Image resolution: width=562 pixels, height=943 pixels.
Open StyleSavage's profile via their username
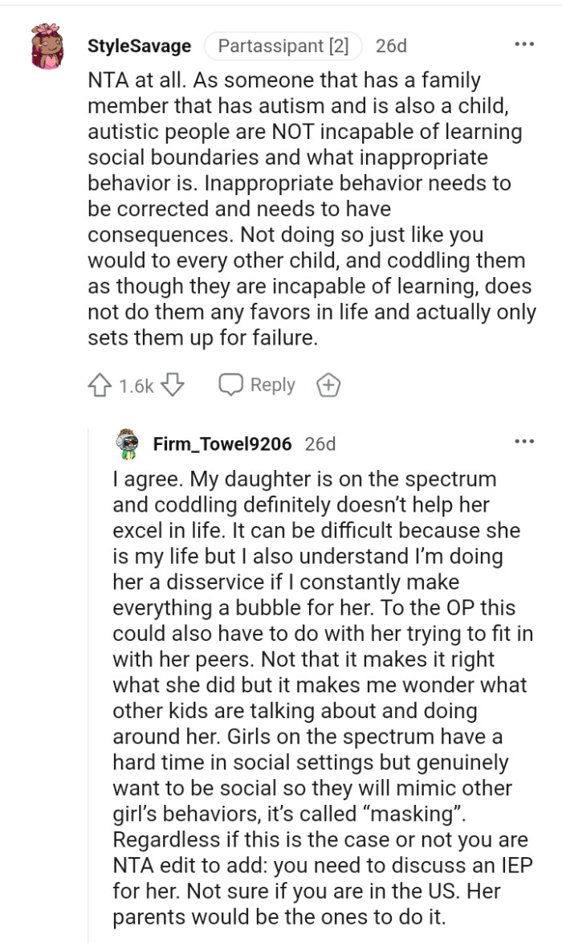click(x=137, y=46)
